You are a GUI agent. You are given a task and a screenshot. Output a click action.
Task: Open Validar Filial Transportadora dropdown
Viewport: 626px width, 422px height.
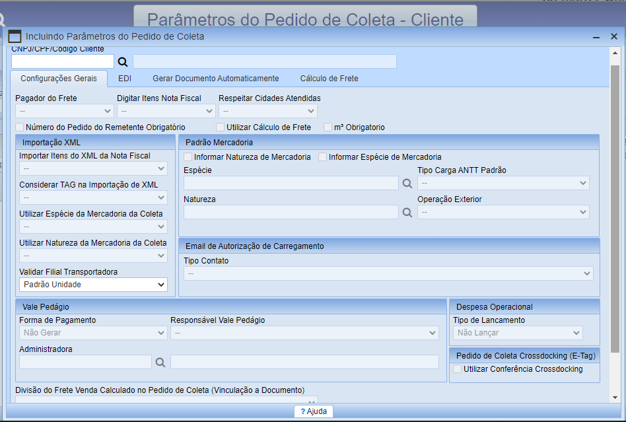pos(93,285)
